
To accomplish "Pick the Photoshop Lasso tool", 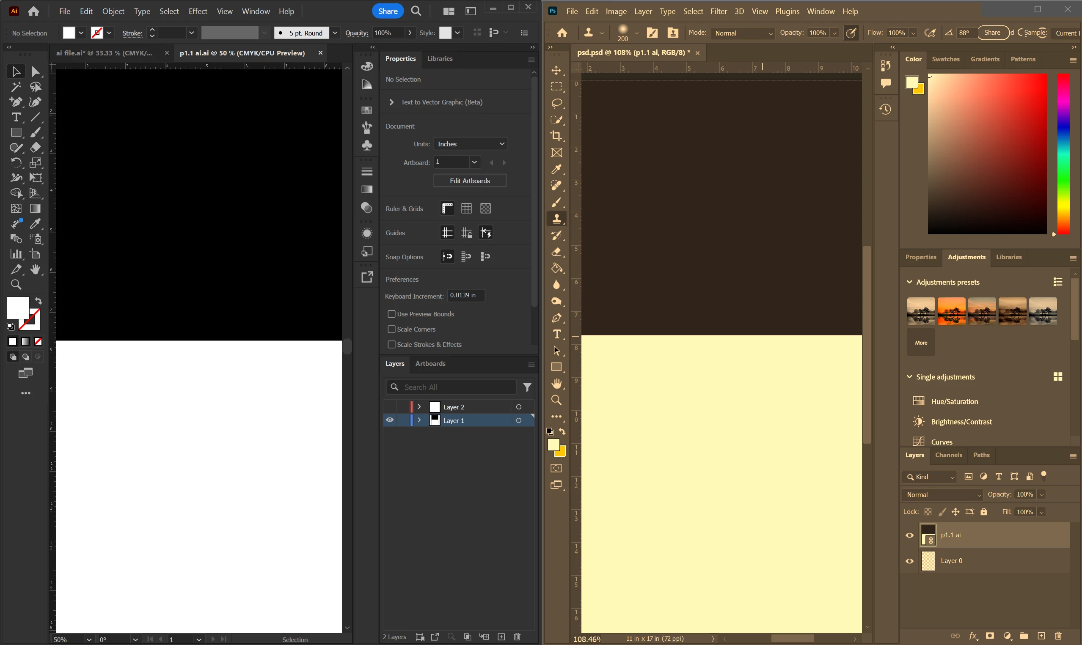I will pos(557,104).
